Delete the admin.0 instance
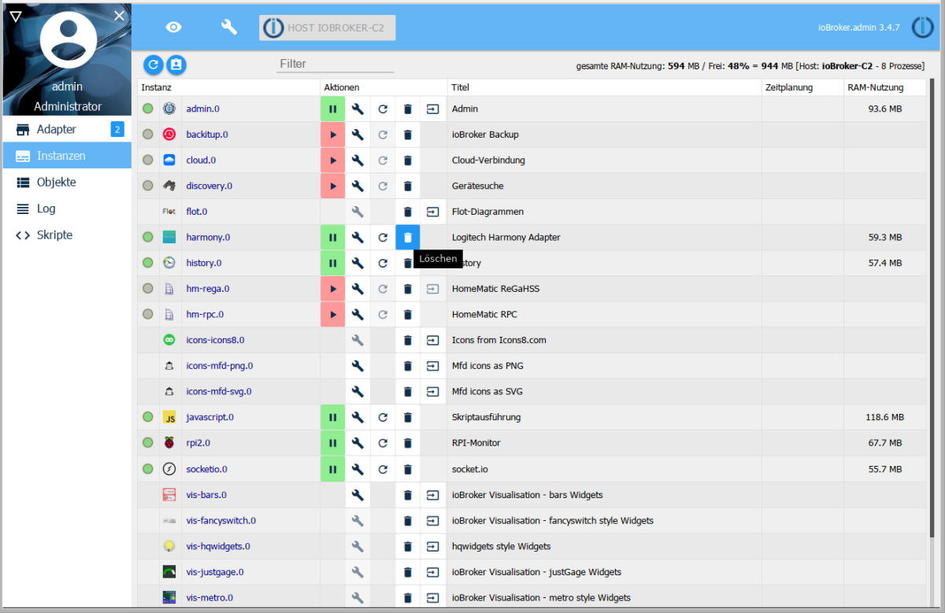Image resolution: width=945 pixels, height=613 pixels. [408, 109]
